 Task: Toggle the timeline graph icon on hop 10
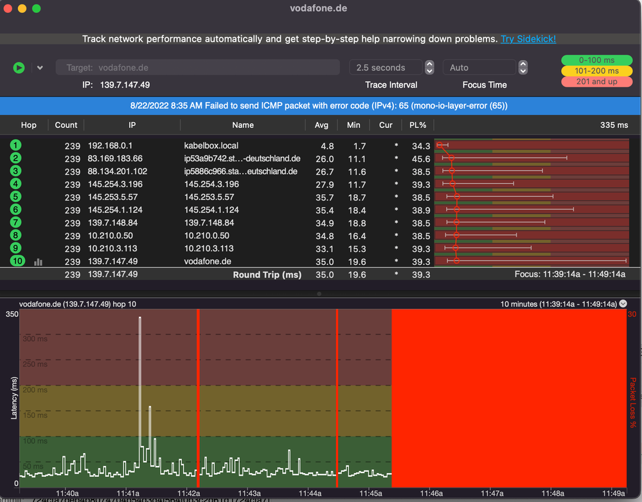click(38, 262)
